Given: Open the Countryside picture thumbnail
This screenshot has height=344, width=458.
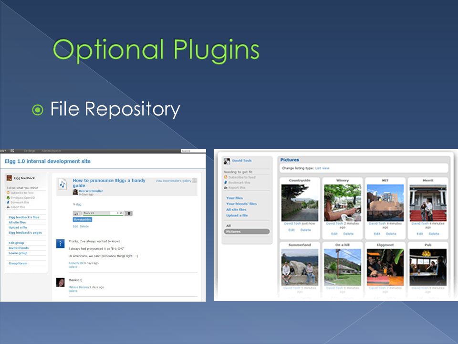Looking at the screenshot, I should tap(300, 203).
